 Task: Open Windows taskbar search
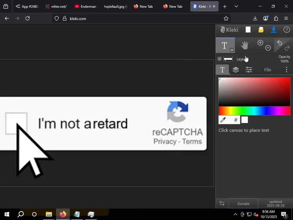pos(21,214)
